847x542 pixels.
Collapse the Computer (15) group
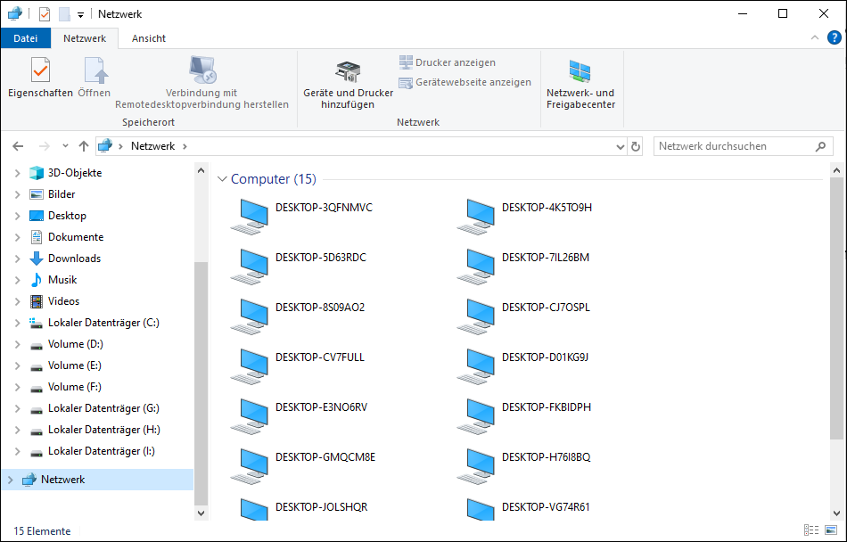coord(222,179)
